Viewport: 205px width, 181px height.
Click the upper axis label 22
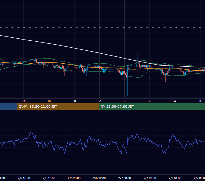(x=99, y=101)
